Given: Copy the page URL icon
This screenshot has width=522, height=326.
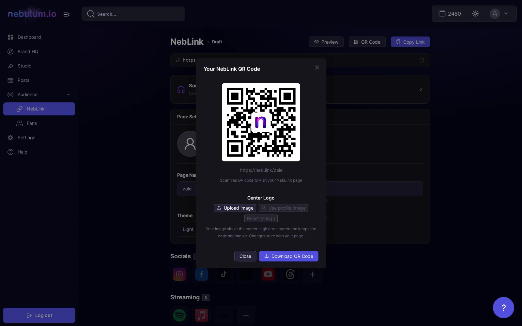Looking at the screenshot, I should (422, 60).
